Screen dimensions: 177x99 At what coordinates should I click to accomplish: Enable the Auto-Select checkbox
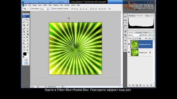pos(31,9)
